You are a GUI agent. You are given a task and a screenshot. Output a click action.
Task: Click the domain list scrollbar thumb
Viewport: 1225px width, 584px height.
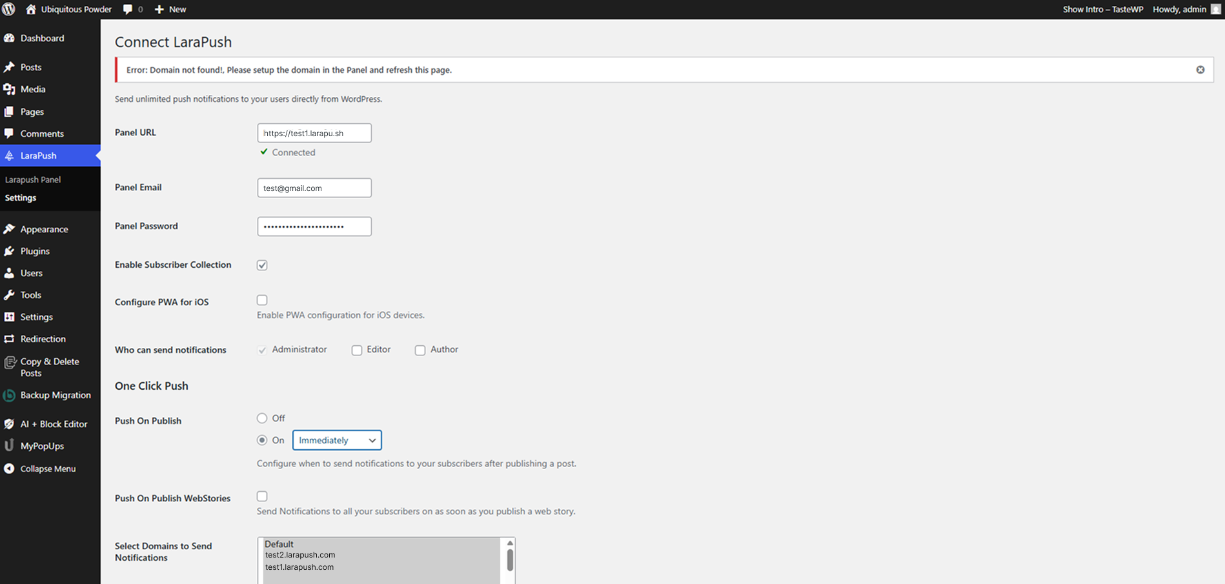click(510, 559)
